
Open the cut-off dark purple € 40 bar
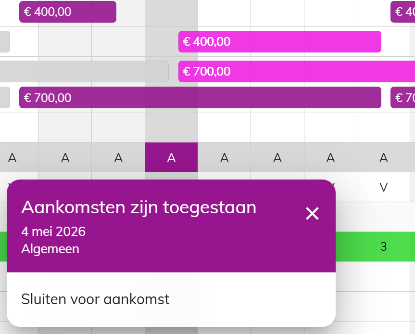[x=403, y=12]
